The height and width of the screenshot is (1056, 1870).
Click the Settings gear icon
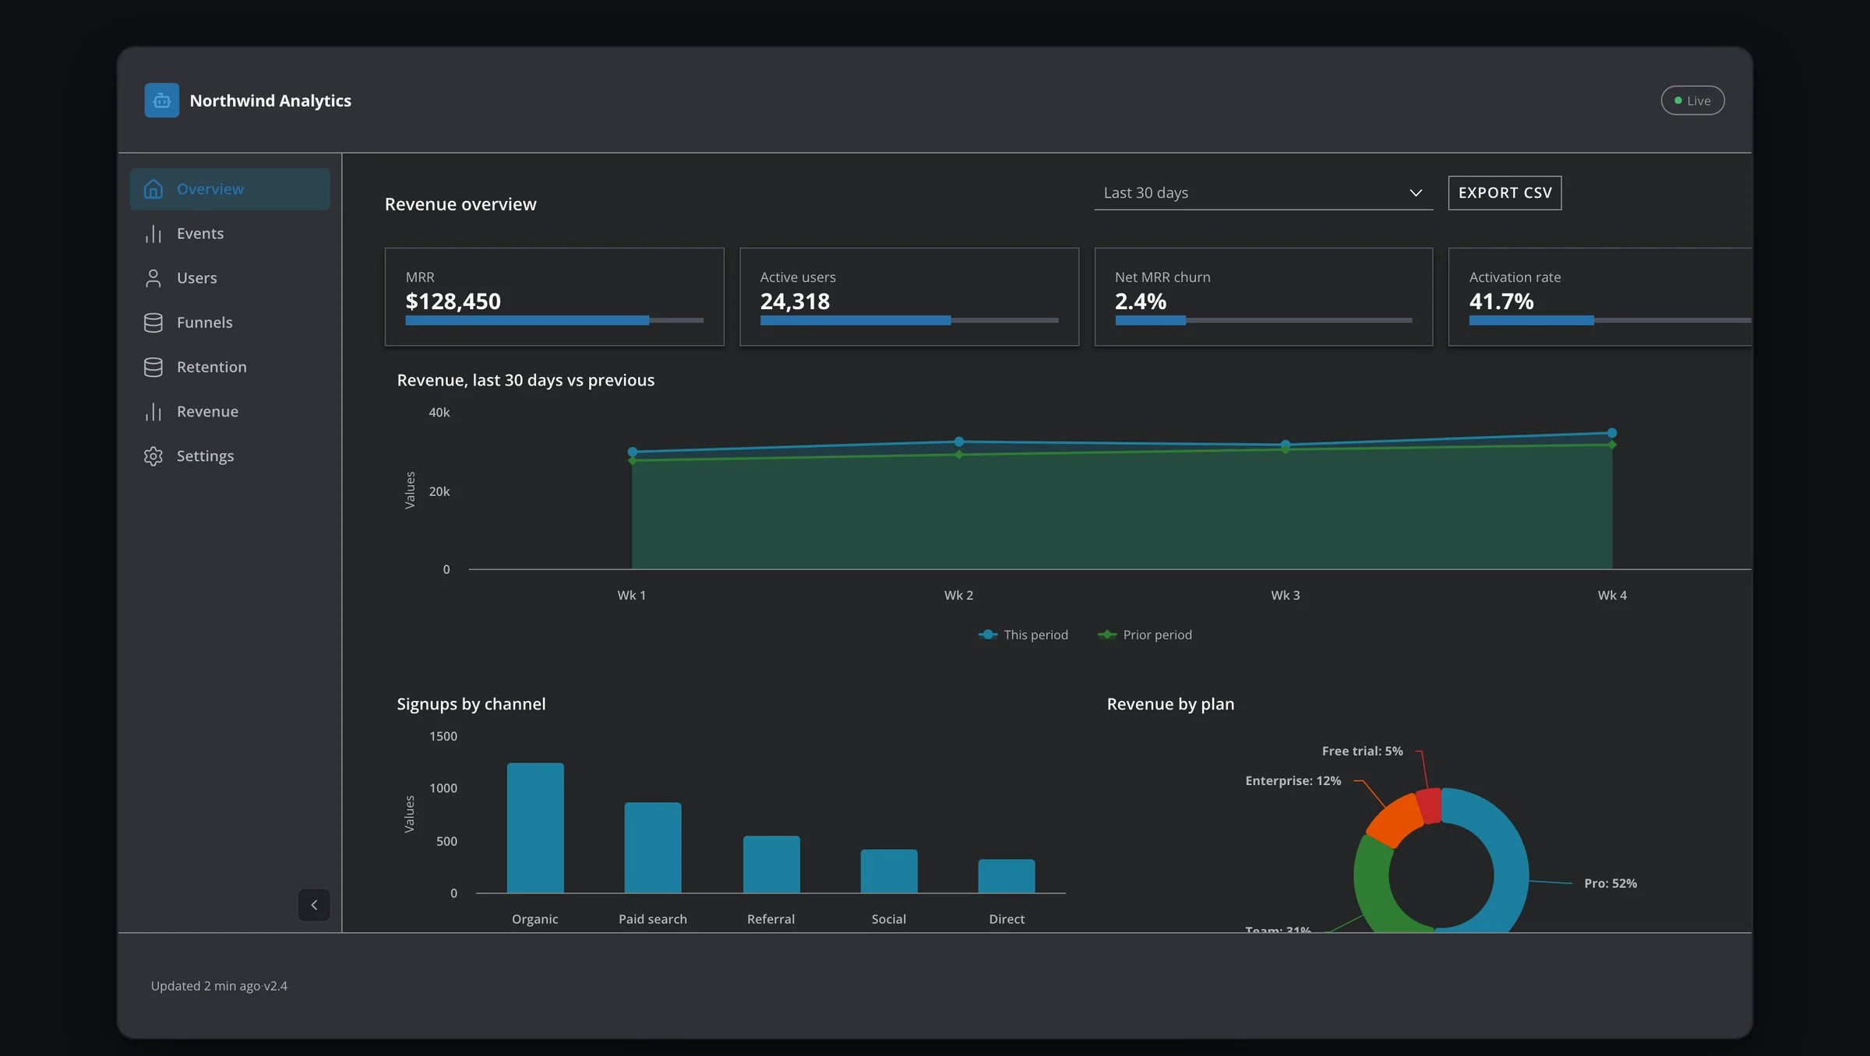153,456
